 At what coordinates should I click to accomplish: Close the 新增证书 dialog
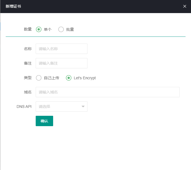click(184, 6)
